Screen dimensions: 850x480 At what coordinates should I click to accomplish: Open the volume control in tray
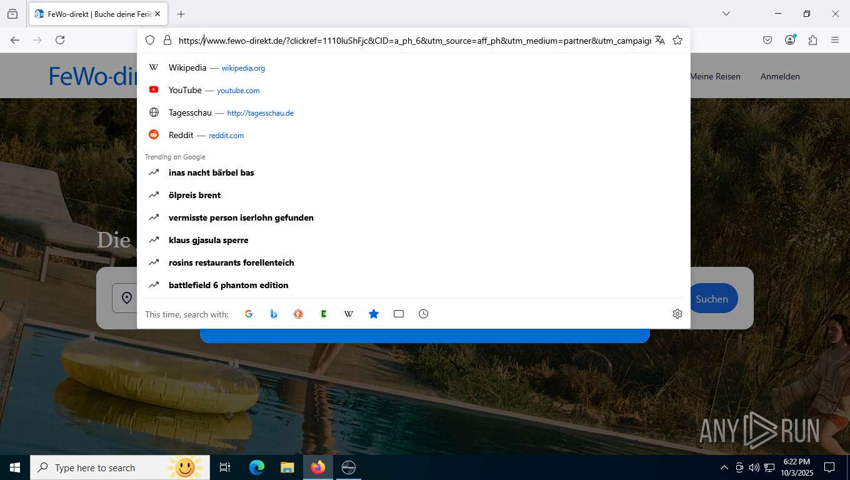click(x=754, y=467)
